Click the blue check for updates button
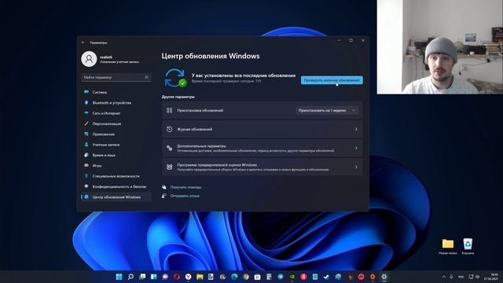503x283 pixels. 332,80
